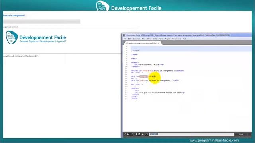
Task: Open the Tools menu
Action: click(161, 39)
